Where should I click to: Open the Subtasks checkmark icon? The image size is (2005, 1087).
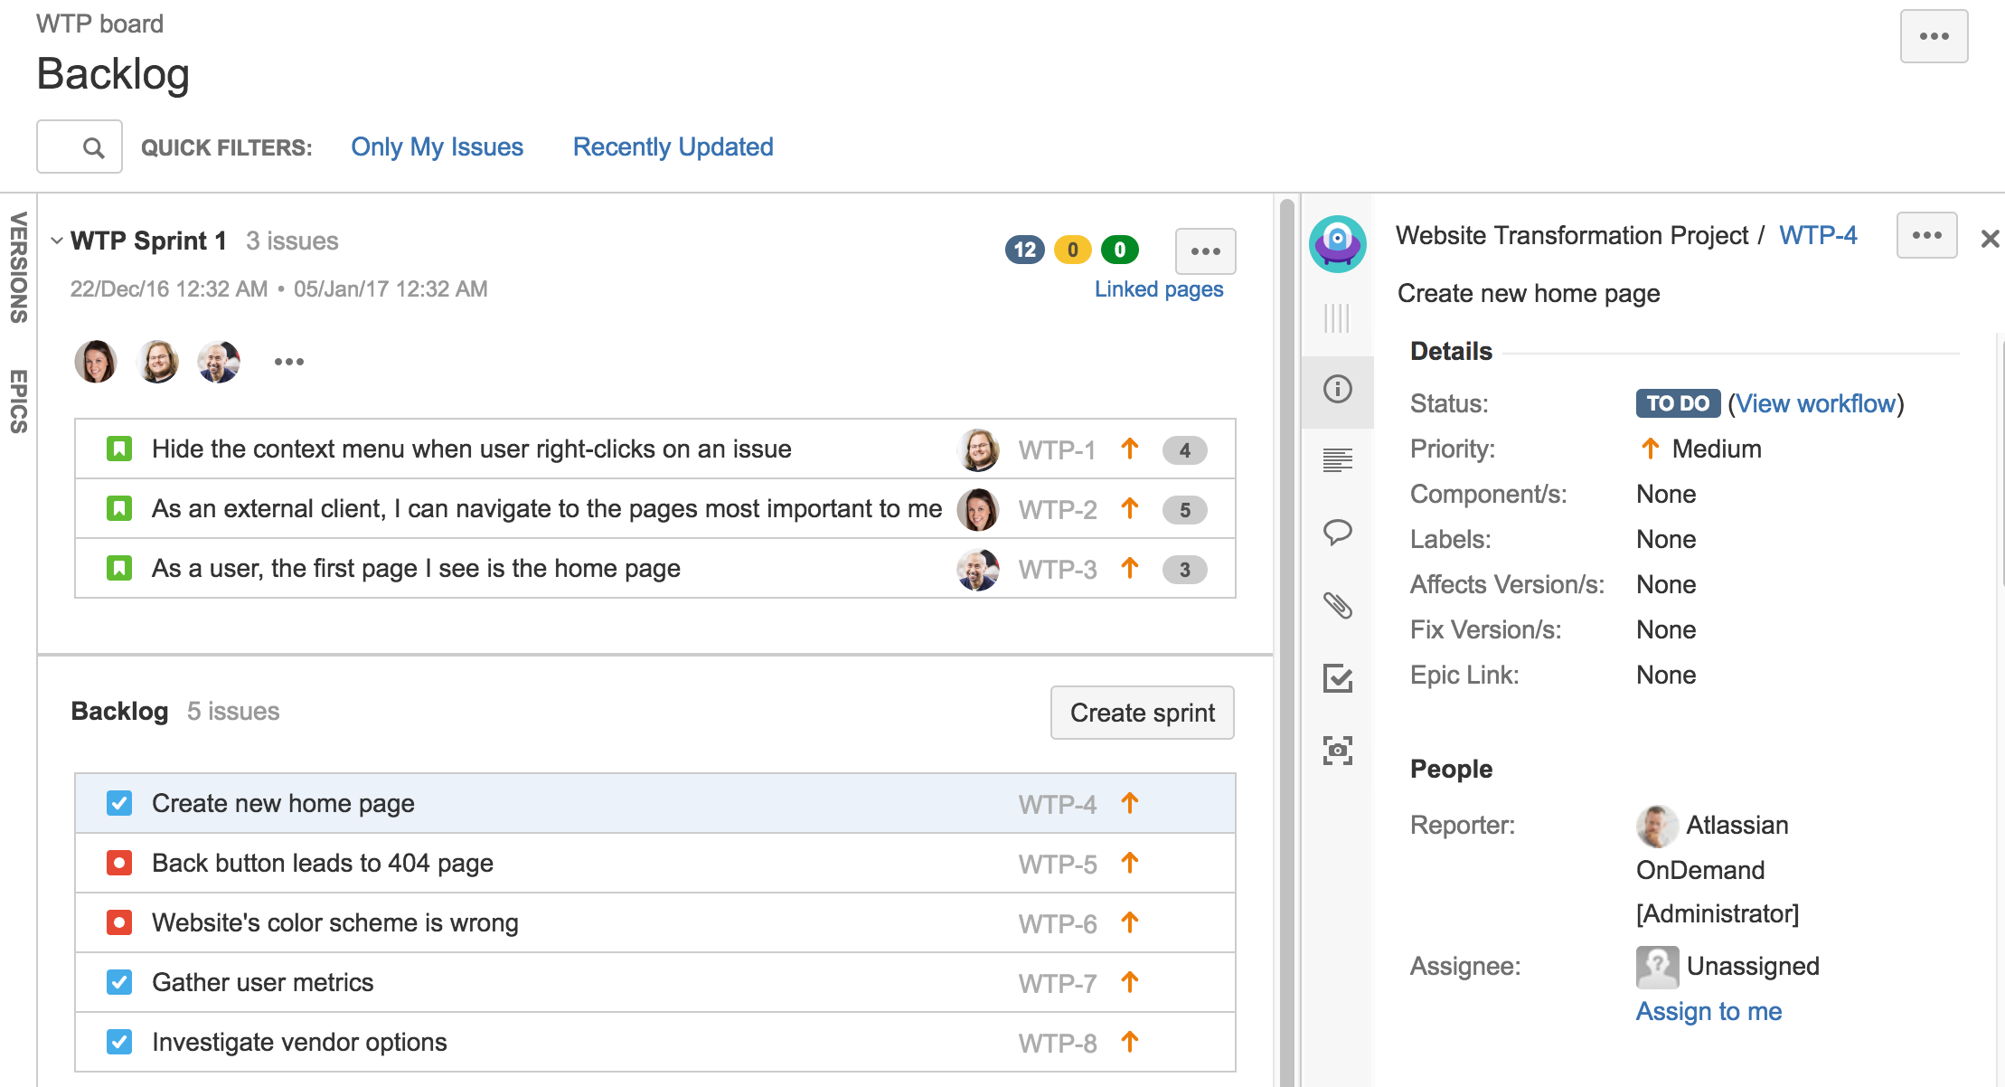1337,678
